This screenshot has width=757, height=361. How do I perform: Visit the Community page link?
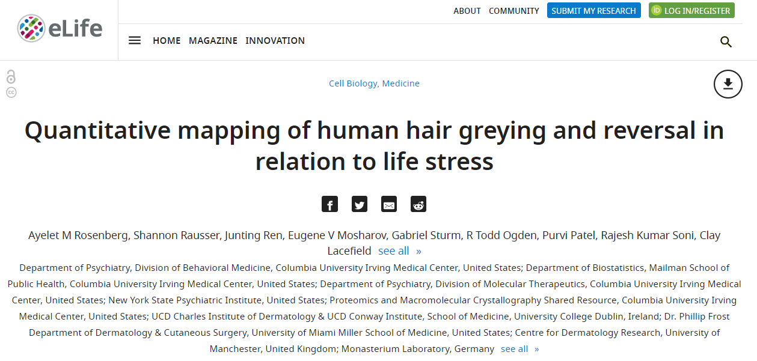click(513, 11)
